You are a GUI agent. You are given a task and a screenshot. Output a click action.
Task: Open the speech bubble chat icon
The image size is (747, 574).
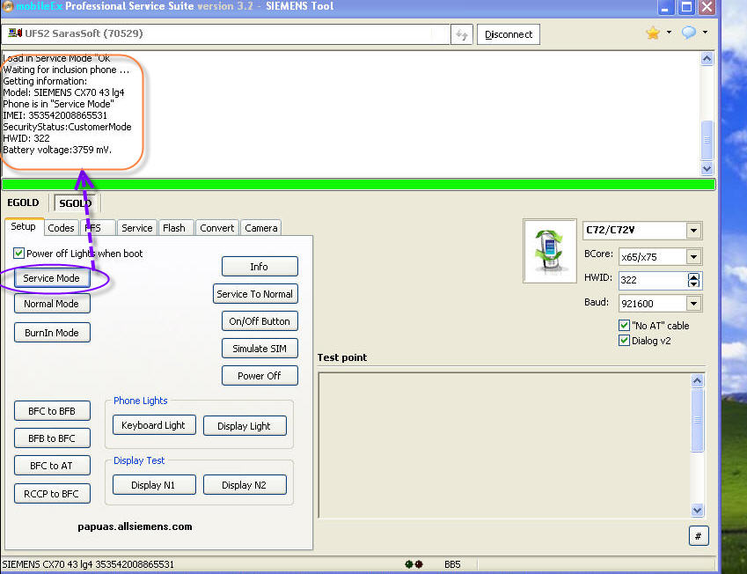[x=689, y=33]
